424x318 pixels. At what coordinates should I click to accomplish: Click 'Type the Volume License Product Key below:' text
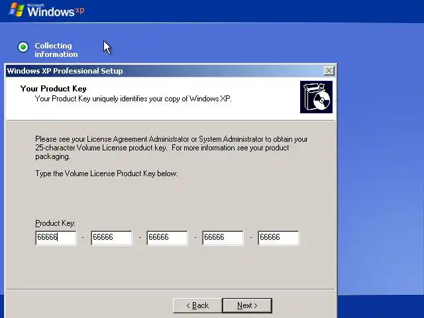[x=106, y=174]
